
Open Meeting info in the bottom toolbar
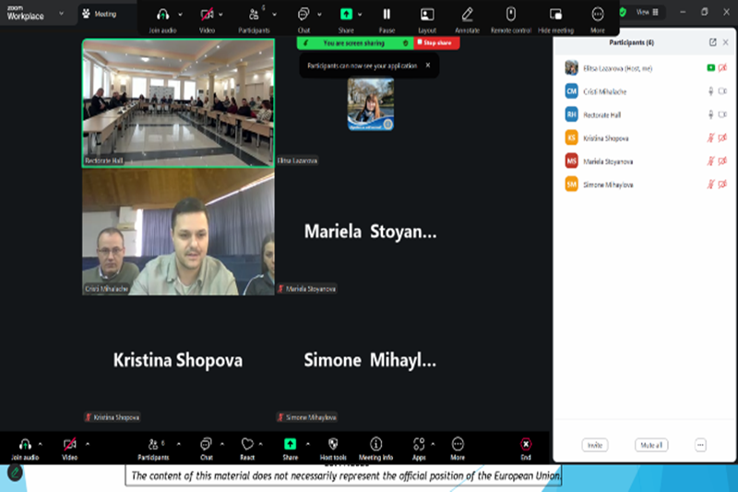[375, 448]
